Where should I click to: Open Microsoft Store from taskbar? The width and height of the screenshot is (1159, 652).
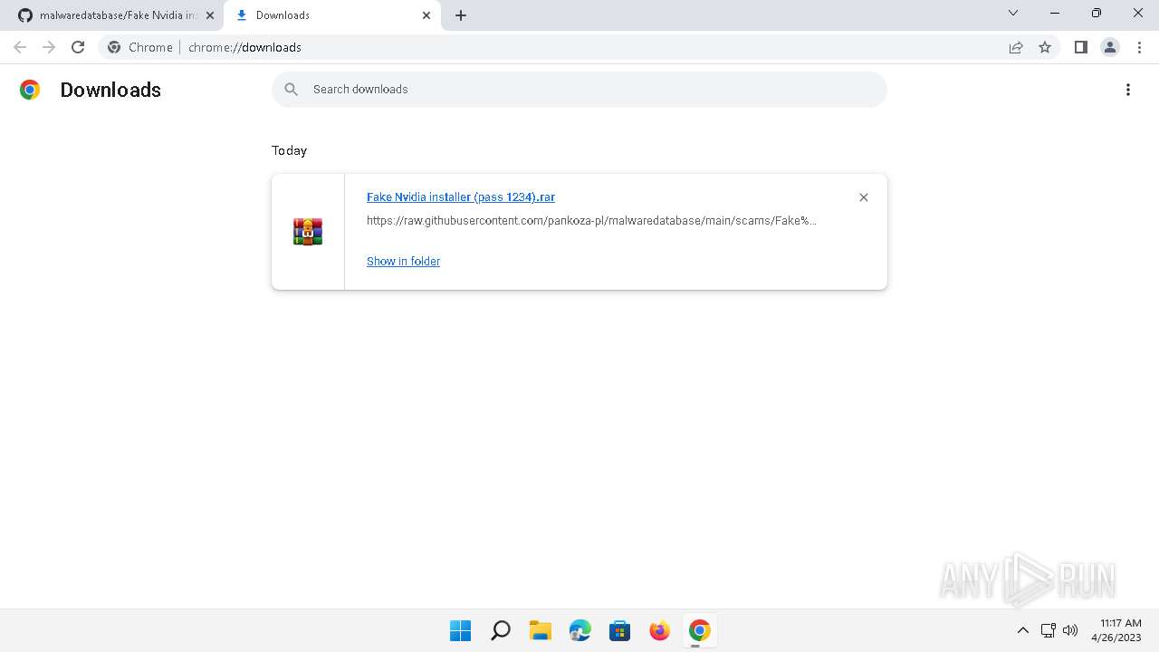pyautogui.click(x=620, y=630)
